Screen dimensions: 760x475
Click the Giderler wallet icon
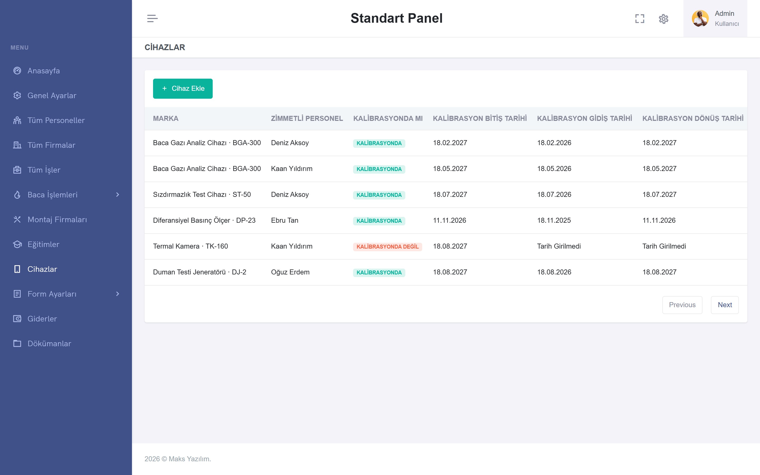(x=17, y=319)
